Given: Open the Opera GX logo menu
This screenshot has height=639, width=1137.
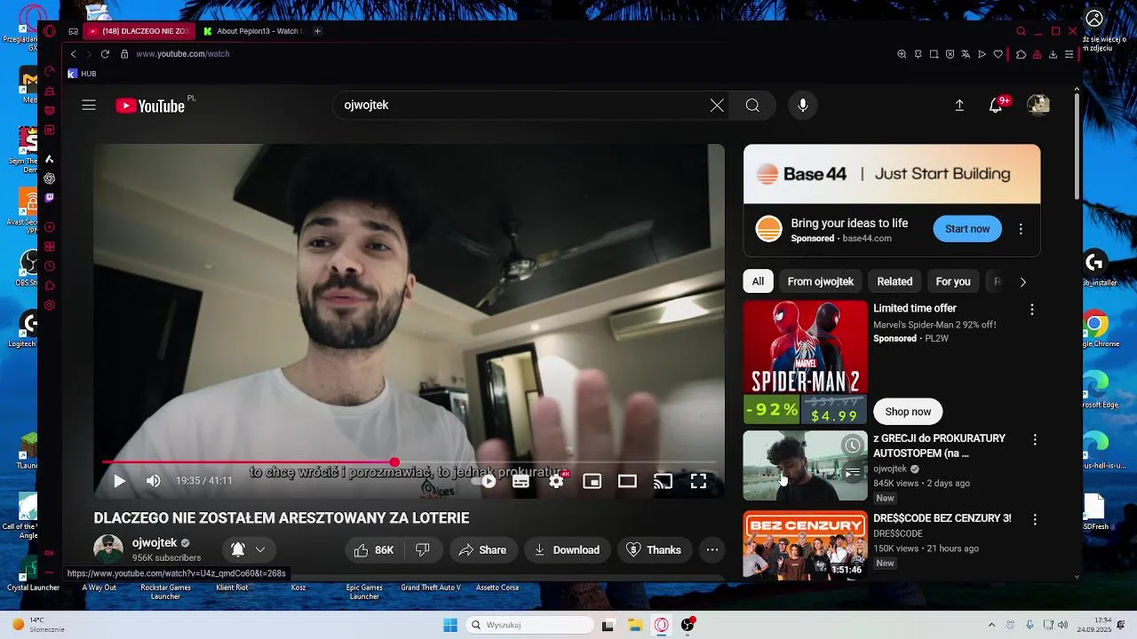Looking at the screenshot, I should tap(50, 31).
